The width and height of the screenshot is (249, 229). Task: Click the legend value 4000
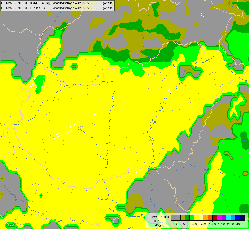click(240, 224)
